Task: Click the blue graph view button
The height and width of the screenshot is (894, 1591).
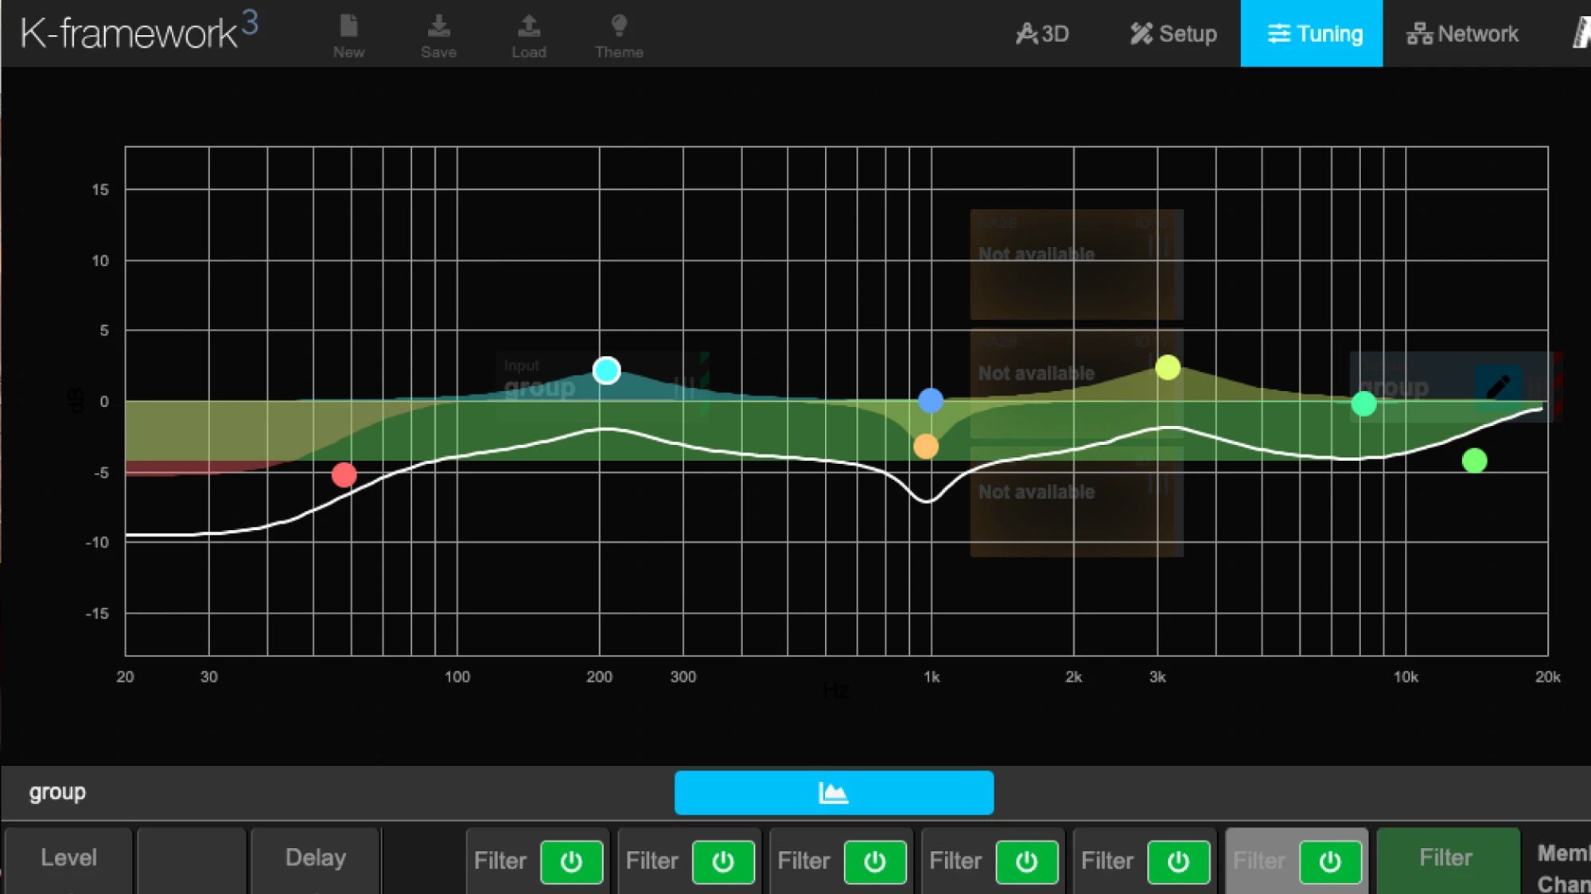Action: 834,792
